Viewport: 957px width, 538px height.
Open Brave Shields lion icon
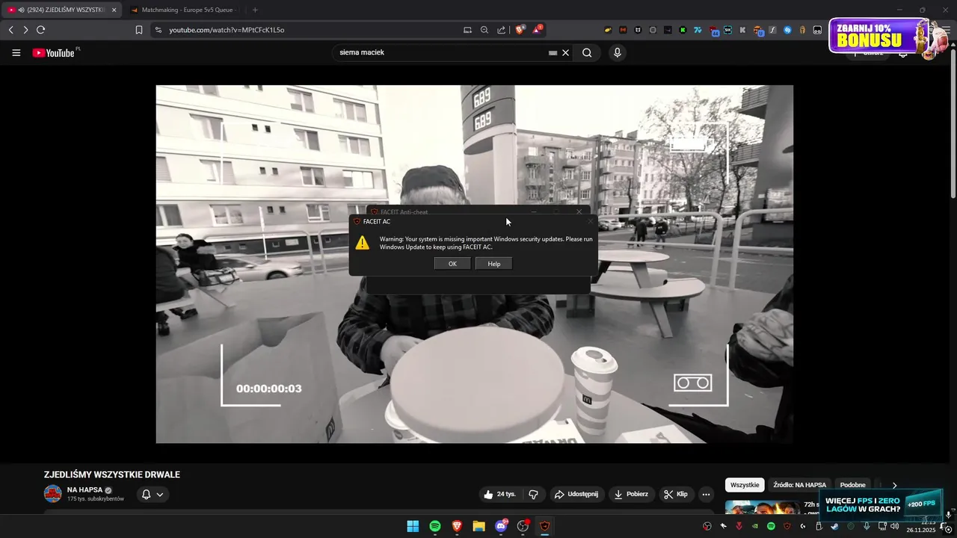pyautogui.click(x=520, y=30)
